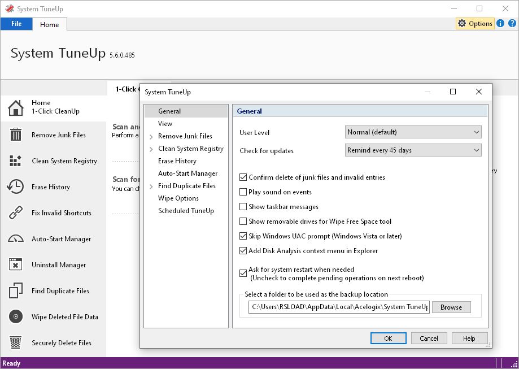Select Auto-Start Manager in options tree
This screenshot has width=519, height=369.
[187, 173]
